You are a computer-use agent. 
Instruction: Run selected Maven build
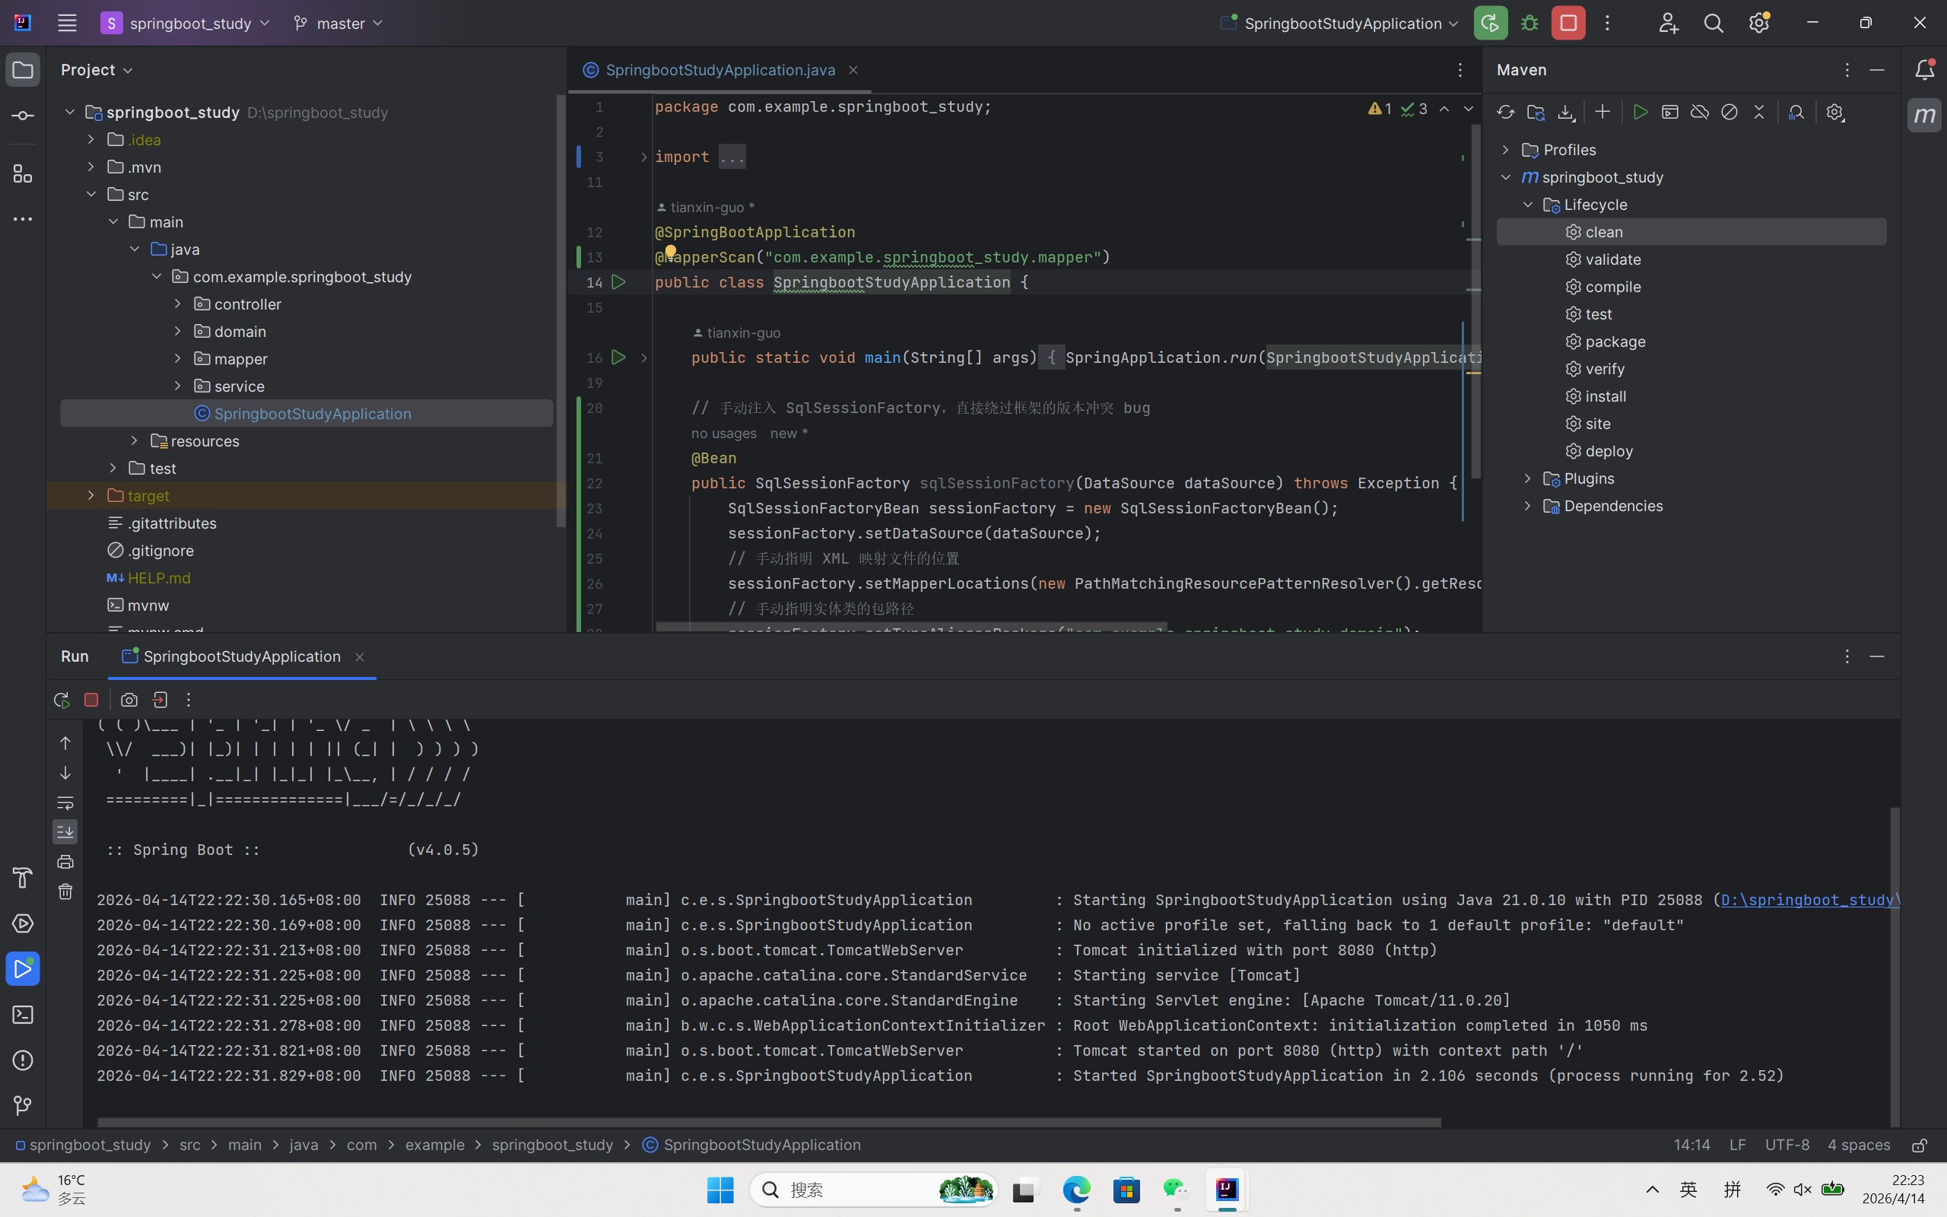(1640, 113)
